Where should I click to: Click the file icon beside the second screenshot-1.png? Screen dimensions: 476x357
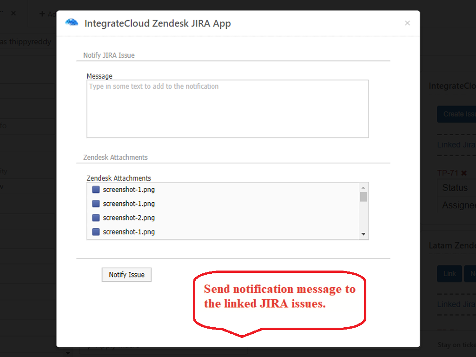coord(96,203)
